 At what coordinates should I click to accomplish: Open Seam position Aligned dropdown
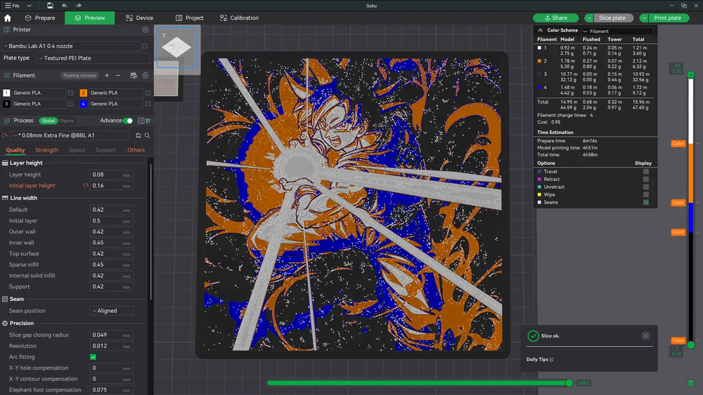click(x=111, y=311)
